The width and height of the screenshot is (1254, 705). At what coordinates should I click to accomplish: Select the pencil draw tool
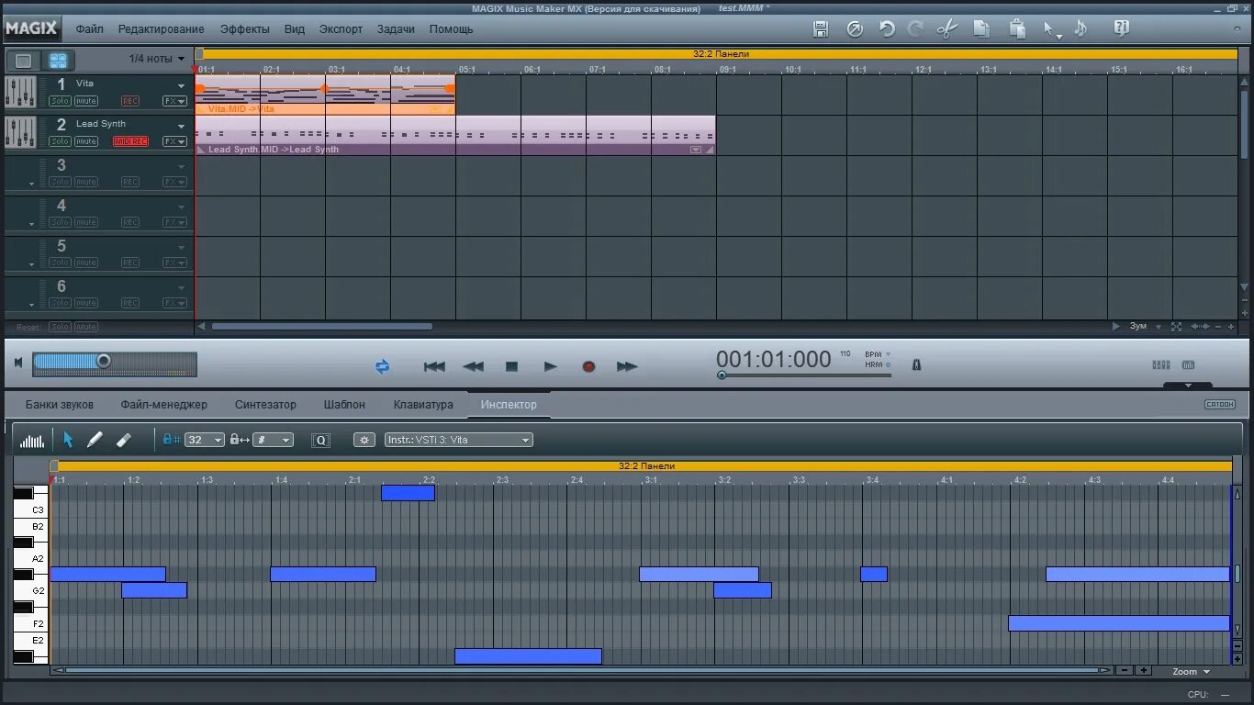[95, 440]
